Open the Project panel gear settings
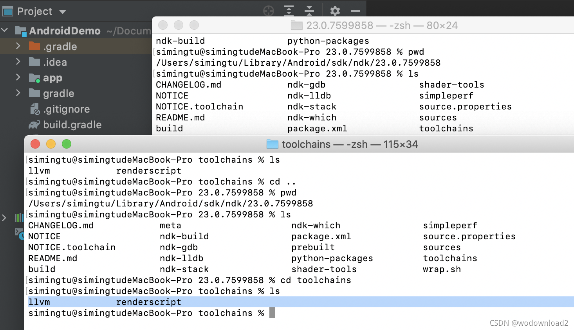This screenshot has width=574, height=330. [335, 11]
